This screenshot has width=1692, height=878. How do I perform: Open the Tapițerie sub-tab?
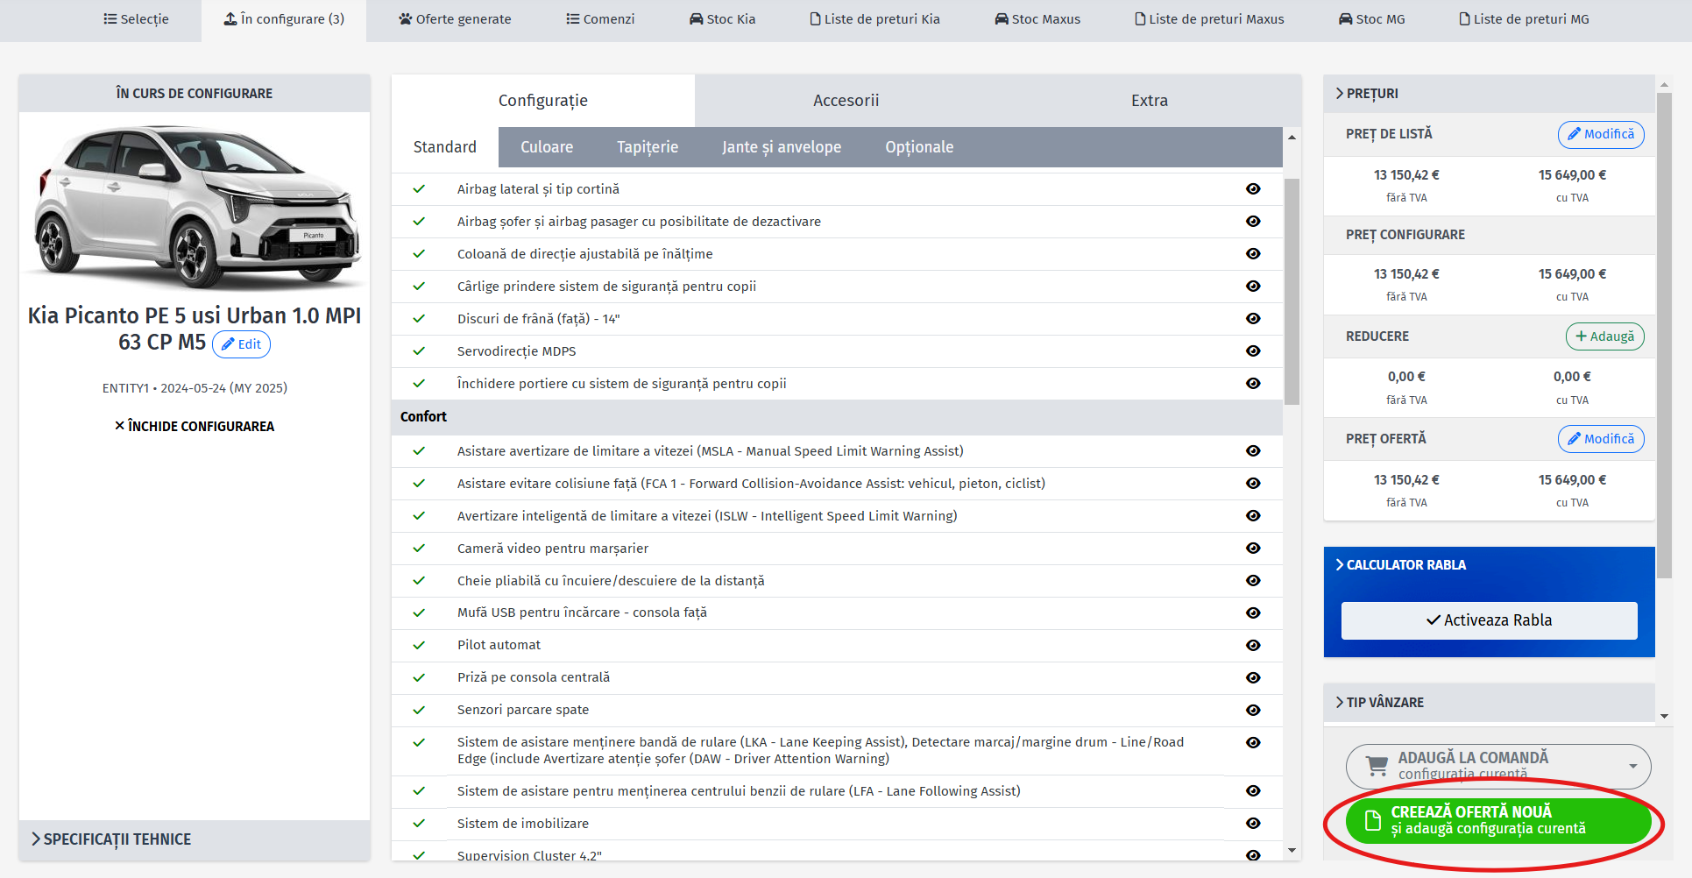pyautogui.click(x=648, y=147)
